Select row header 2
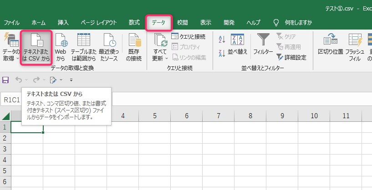Viewport: 372px width, 190px height. click(5, 138)
